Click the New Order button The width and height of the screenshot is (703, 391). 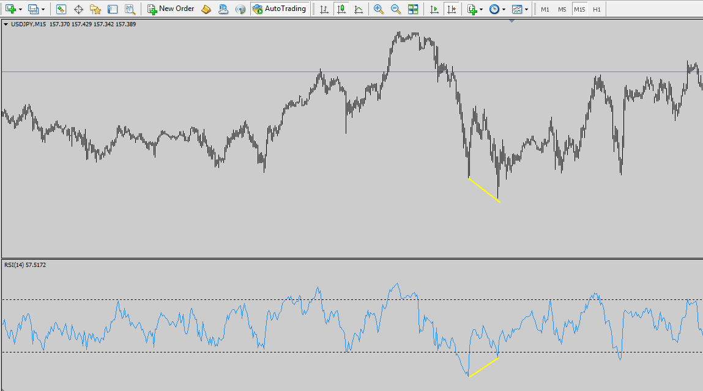coord(171,9)
